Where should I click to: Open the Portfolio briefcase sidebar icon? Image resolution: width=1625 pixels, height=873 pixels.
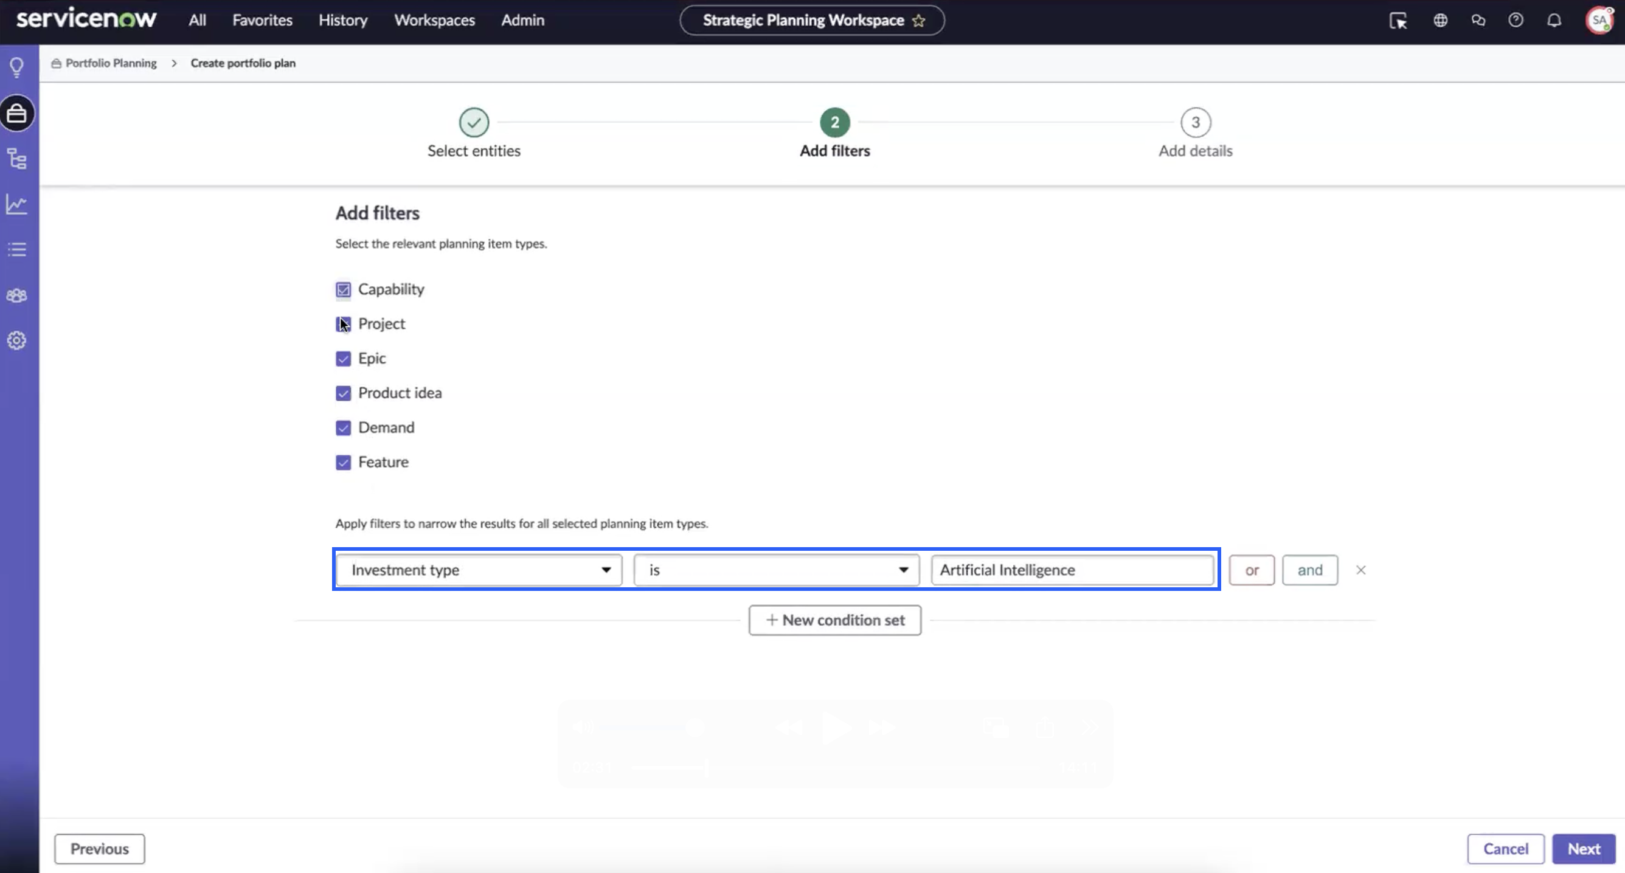click(x=17, y=114)
